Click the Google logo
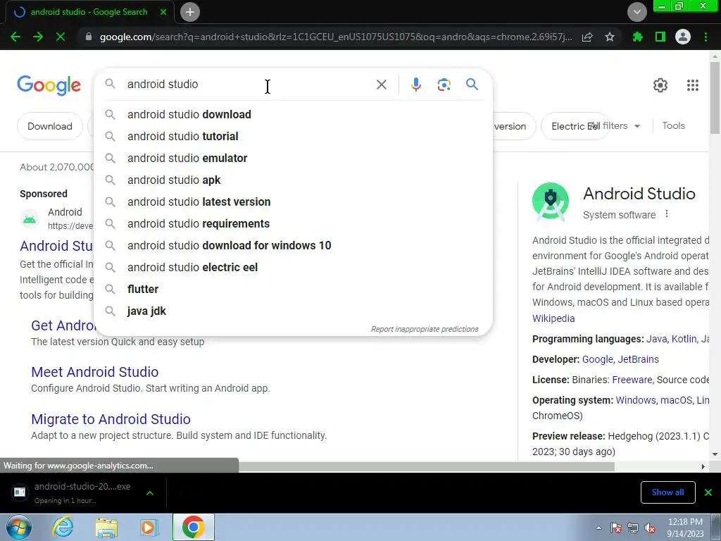 click(x=49, y=85)
